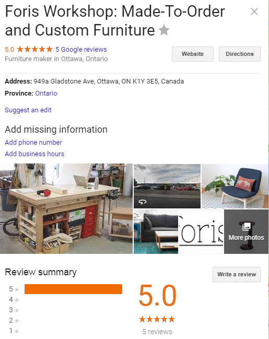The height and width of the screenshot is (339, 269).
Task: Open the blue armchair photo
Action: [235, 186]
